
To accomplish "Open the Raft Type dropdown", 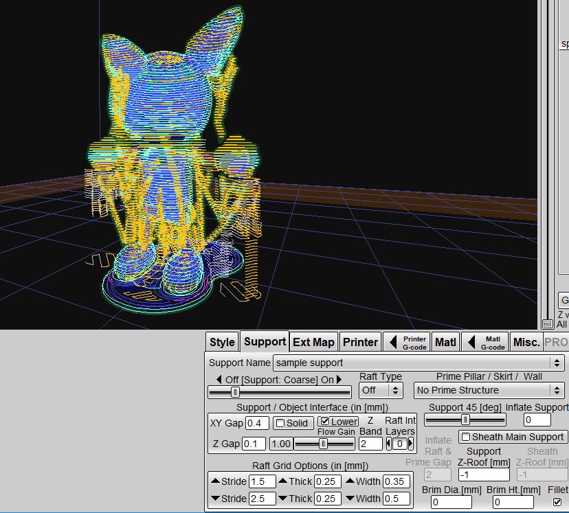I will coord(381,391).
